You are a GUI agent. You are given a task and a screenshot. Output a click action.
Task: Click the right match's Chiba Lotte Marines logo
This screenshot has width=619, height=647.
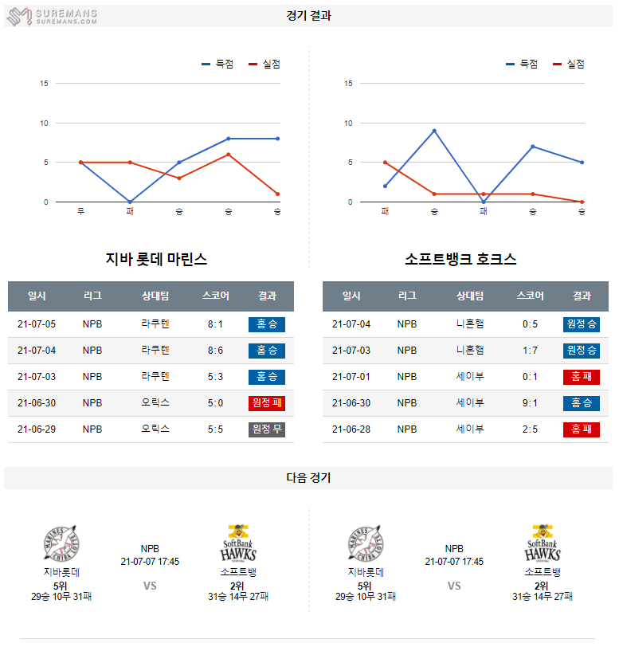(366, 545)
